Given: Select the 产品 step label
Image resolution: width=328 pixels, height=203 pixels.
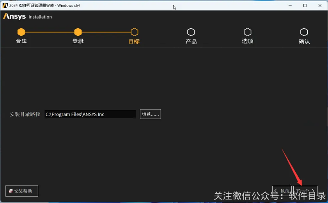Looking at the screenshot, I should [191, 41].
